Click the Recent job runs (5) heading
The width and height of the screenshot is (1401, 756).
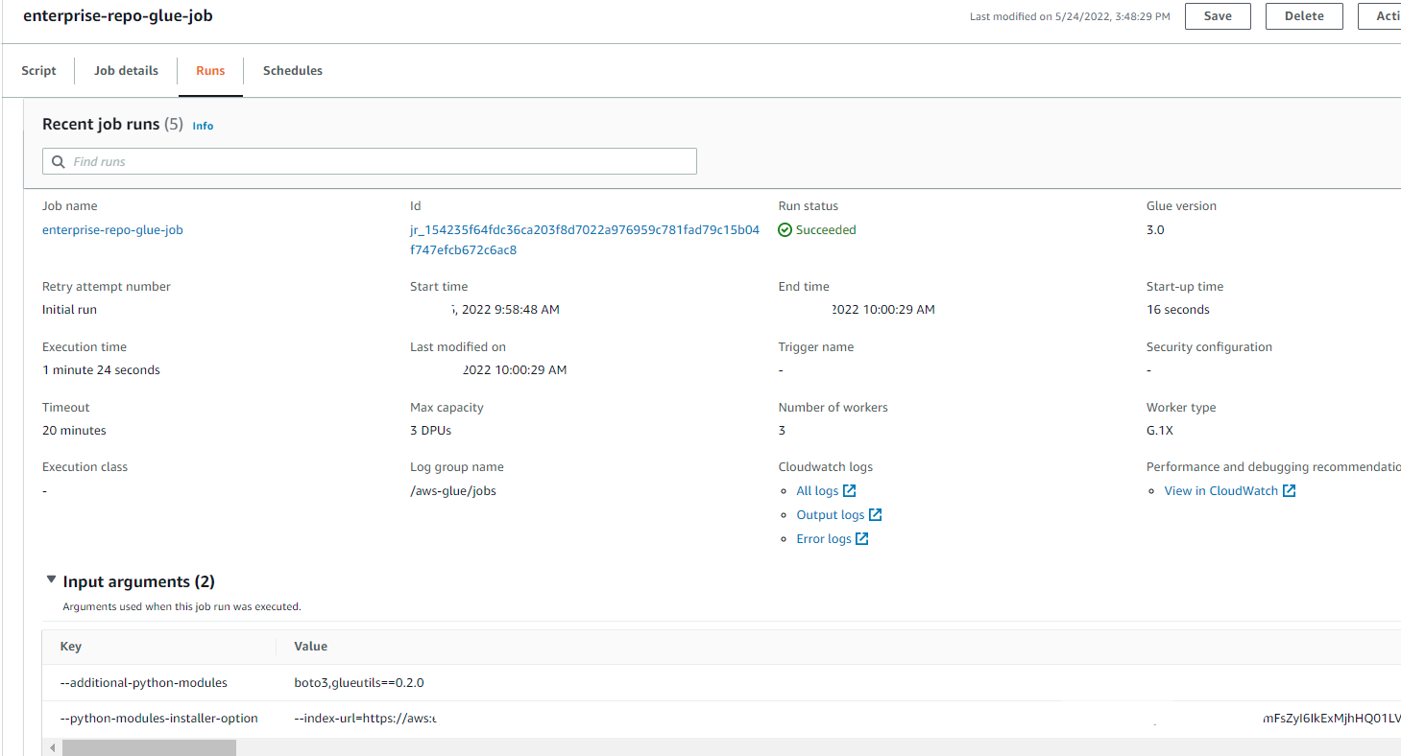(112, 125)
